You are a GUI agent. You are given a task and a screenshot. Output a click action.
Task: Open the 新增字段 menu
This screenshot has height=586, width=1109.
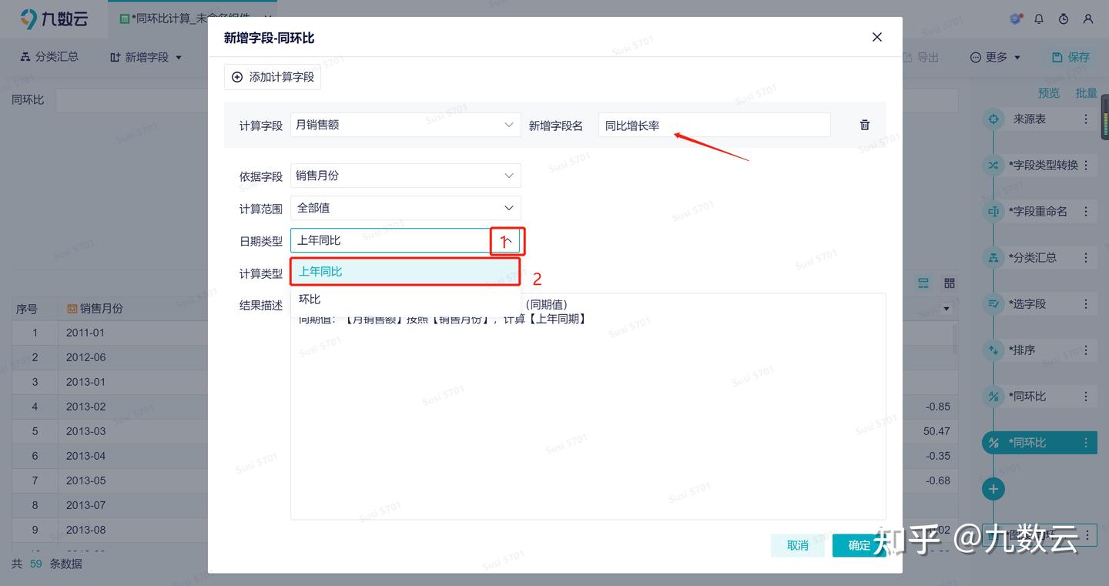tap(145, 56)
